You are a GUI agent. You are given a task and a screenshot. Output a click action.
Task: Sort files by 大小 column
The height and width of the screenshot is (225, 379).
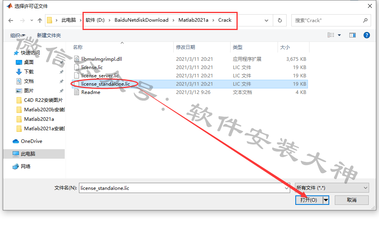[x=285, y=47]
